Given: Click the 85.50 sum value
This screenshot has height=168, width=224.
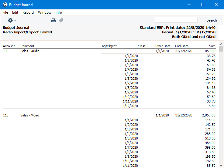Looking at the screenshot, I should [211, 166].
